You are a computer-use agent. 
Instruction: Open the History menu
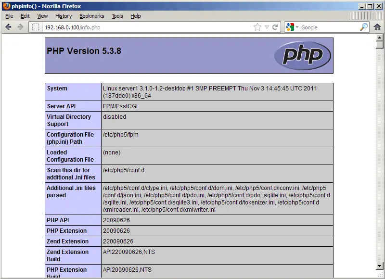coord(64,16)
